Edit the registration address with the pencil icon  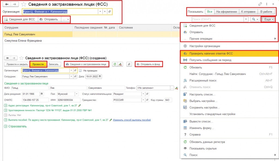coord(80,105)
